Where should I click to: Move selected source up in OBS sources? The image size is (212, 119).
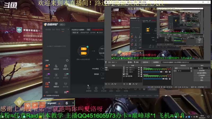click(x=134, y=84)
